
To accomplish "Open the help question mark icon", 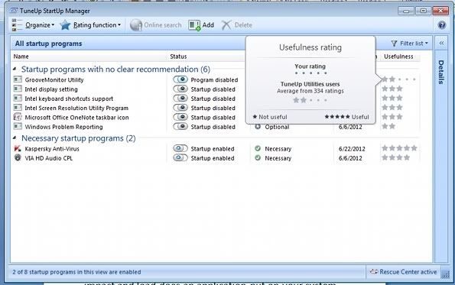I will pyautogui.click(x=442, y=25).
